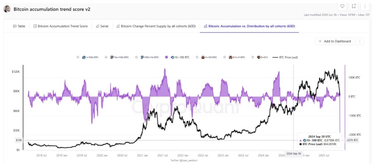
Task: Open the page-level three-dot options menu
Action: click(x=365, y=6)
